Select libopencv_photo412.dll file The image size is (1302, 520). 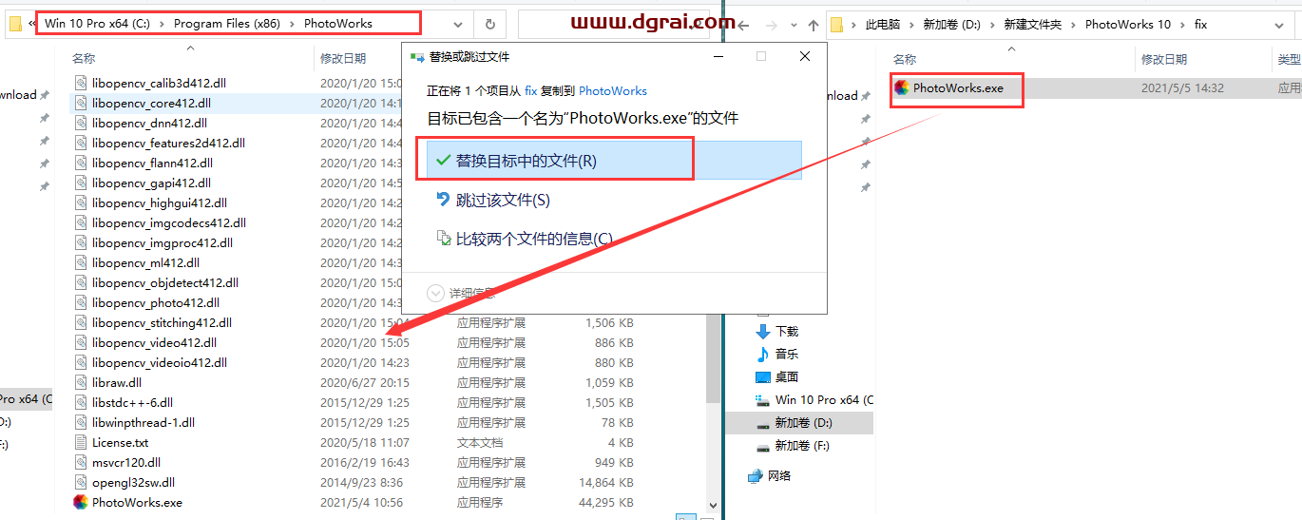click(x=156, y=302)
